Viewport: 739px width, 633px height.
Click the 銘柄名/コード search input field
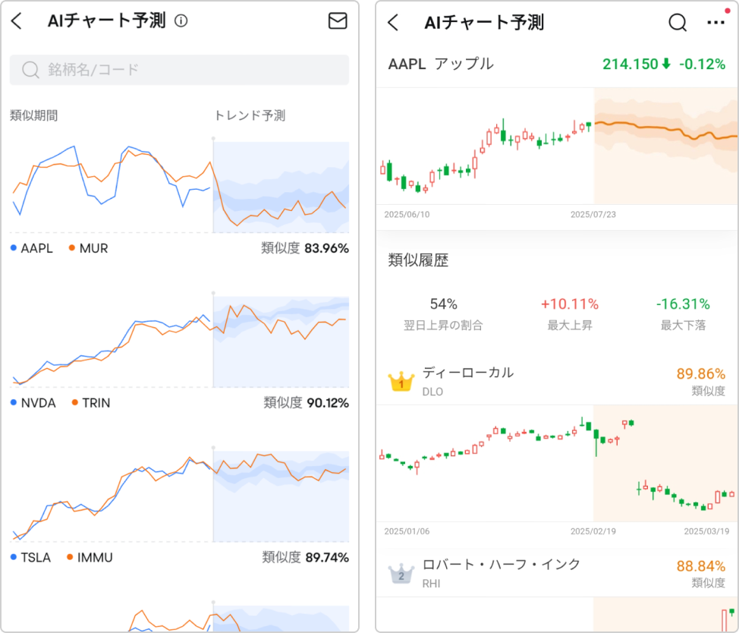tap(179, 69)
